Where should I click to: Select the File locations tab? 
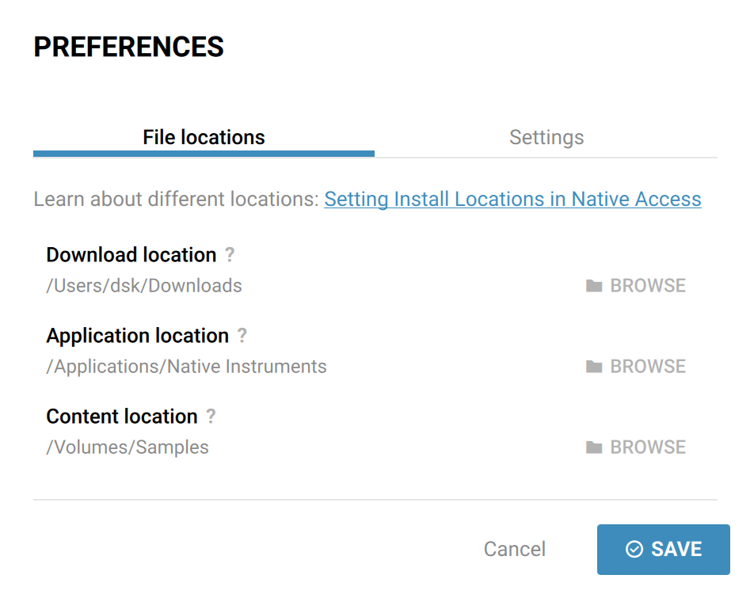click(x=204, y=137)
